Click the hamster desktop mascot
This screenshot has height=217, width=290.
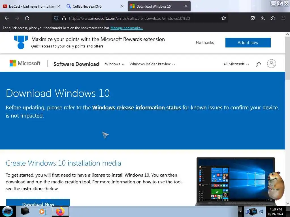276,186
